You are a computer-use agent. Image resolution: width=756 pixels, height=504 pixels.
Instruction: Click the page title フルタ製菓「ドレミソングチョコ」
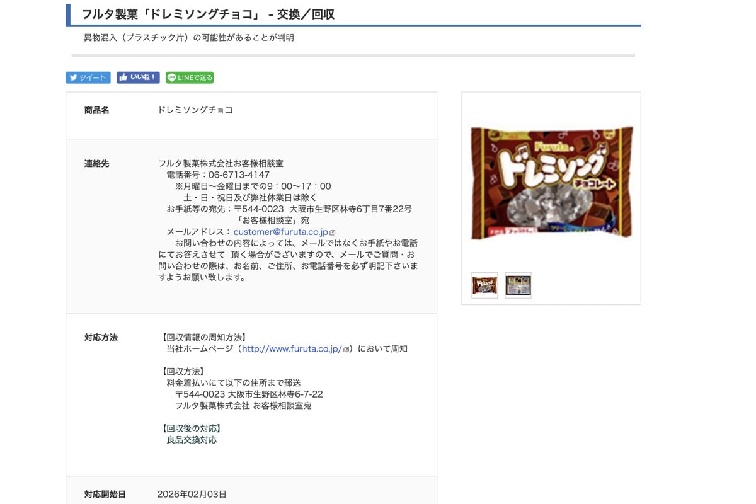(x=208, y=14)
